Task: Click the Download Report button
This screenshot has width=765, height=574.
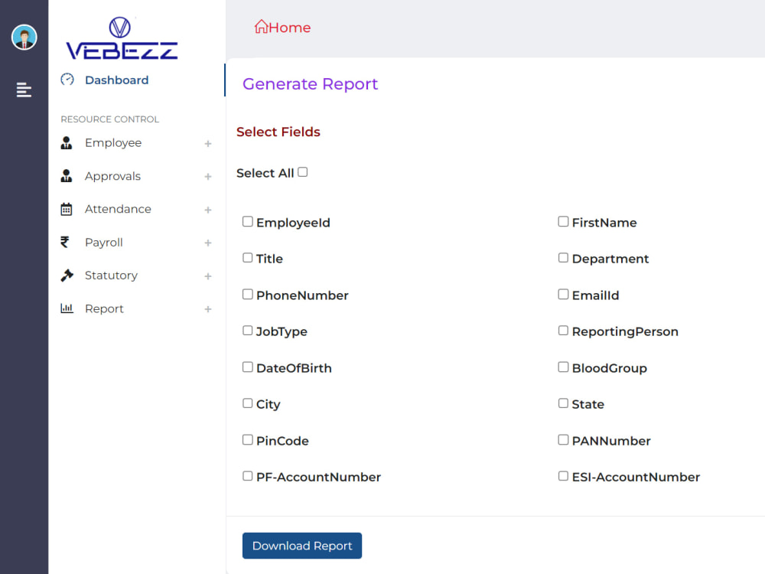Action: tap(301, 546)
